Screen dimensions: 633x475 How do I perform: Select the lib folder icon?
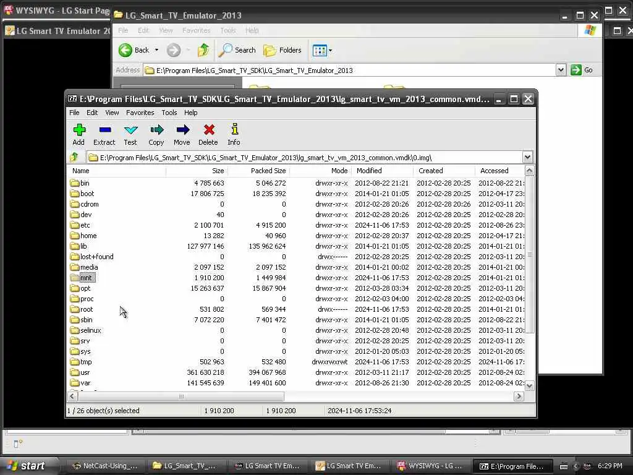coord(74,246)
